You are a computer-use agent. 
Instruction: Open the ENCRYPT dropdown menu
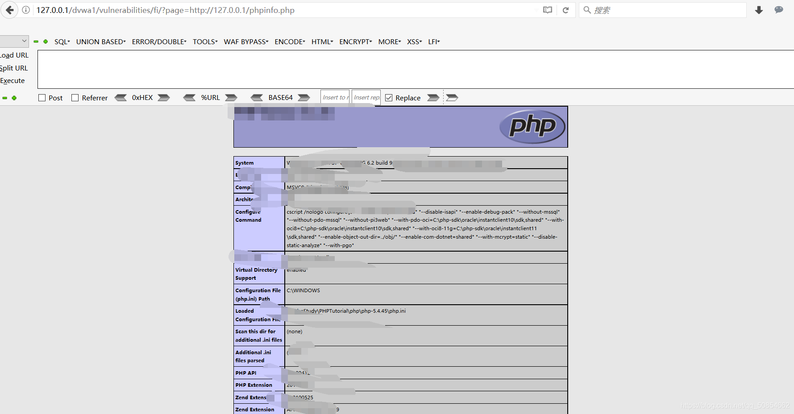point(355,41)
